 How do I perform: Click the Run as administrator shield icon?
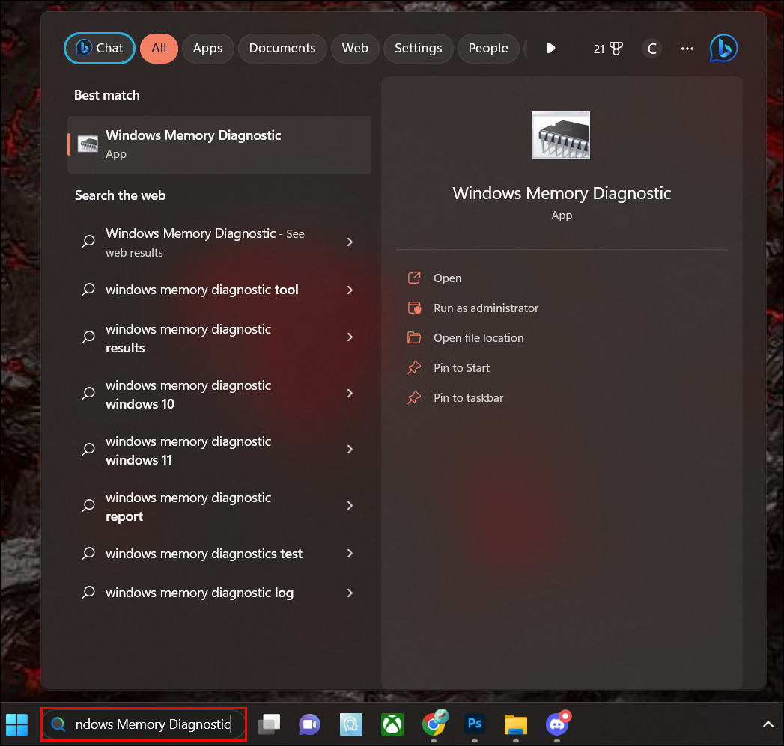point(414,308)
